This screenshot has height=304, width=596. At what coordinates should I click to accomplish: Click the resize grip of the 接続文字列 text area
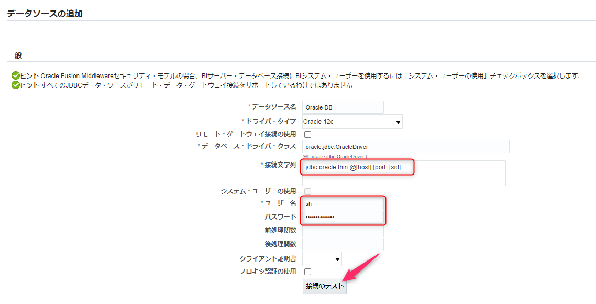502,183
